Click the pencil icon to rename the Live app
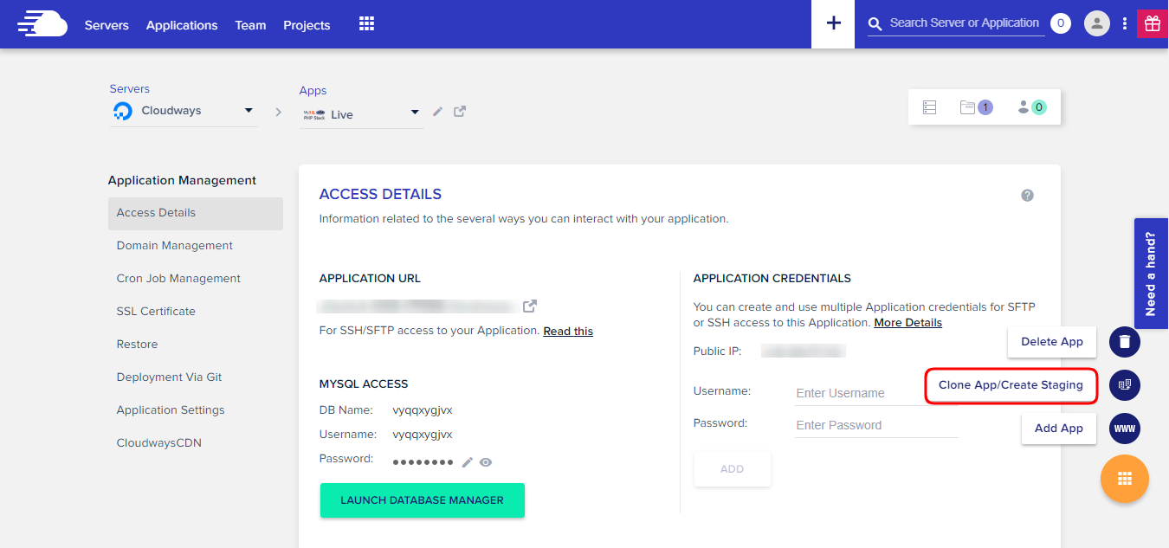This screenshot has height=548, width=1169. pyautogui.click(x=437, y=112)
